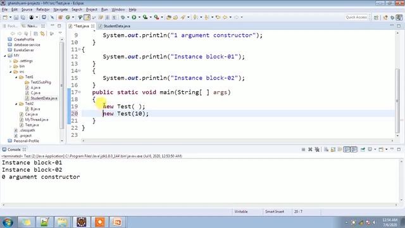Click the Quick Access search field

coord(356,17)
